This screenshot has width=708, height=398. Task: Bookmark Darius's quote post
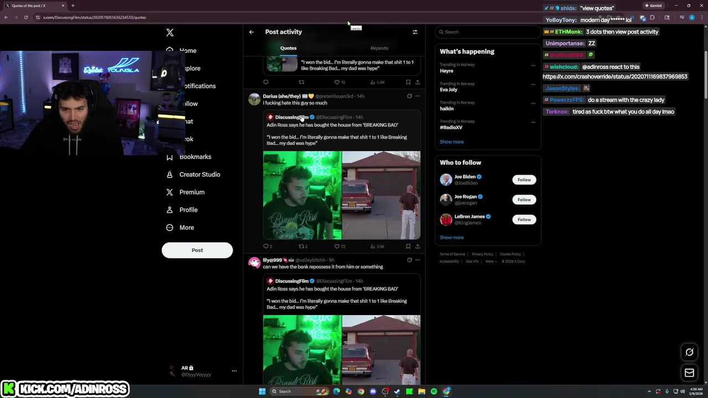(408, 247)
